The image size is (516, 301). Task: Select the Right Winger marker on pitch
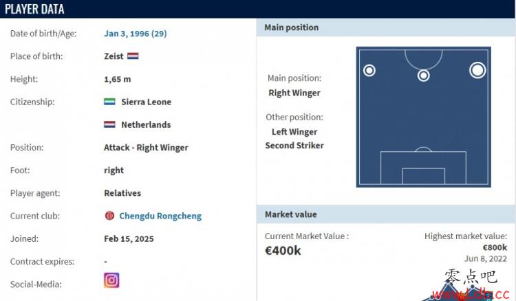[x=477, y=70]
